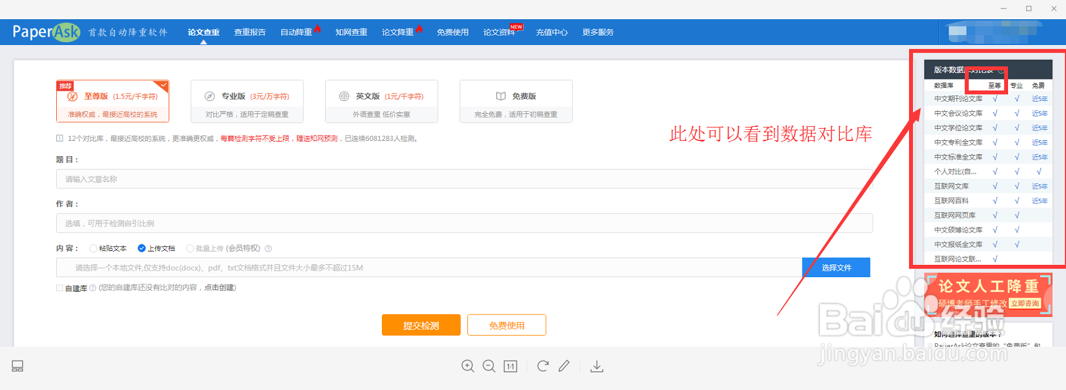This screenshot has width=1066, height=390.
Task: Open the 充值中心 tab
Action: tap(552, 32)
